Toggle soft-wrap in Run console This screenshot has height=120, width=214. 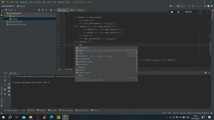click(9, 84)
